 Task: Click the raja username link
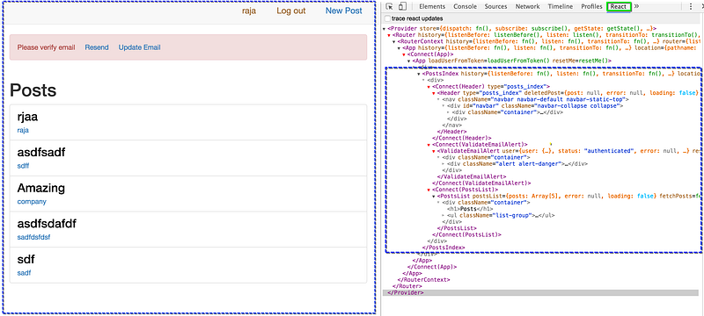pos(249,11)
